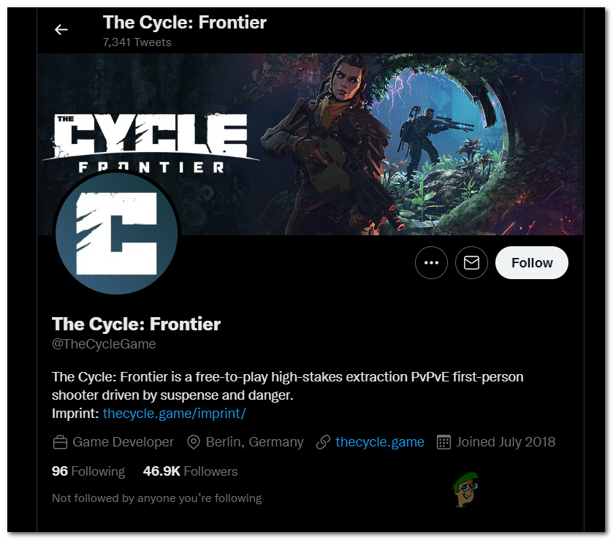
Task: Click the 7,341 Tweets count
Action: [137, 42]
